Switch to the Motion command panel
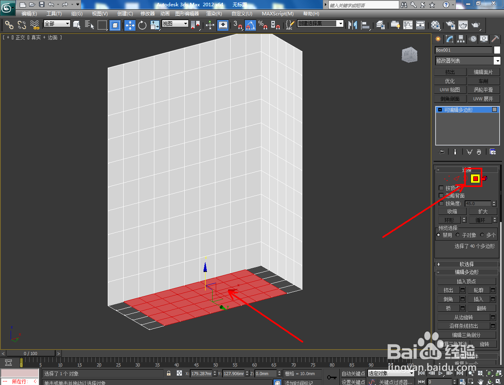The height and width of the screenshot is (385, 504). pos(472,39)
